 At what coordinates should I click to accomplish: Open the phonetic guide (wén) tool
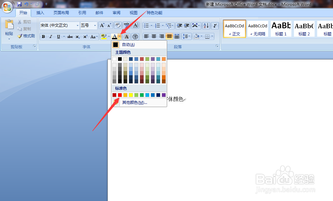click(127, 25)
